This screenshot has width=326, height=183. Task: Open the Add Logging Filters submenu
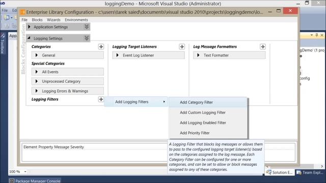136,102
